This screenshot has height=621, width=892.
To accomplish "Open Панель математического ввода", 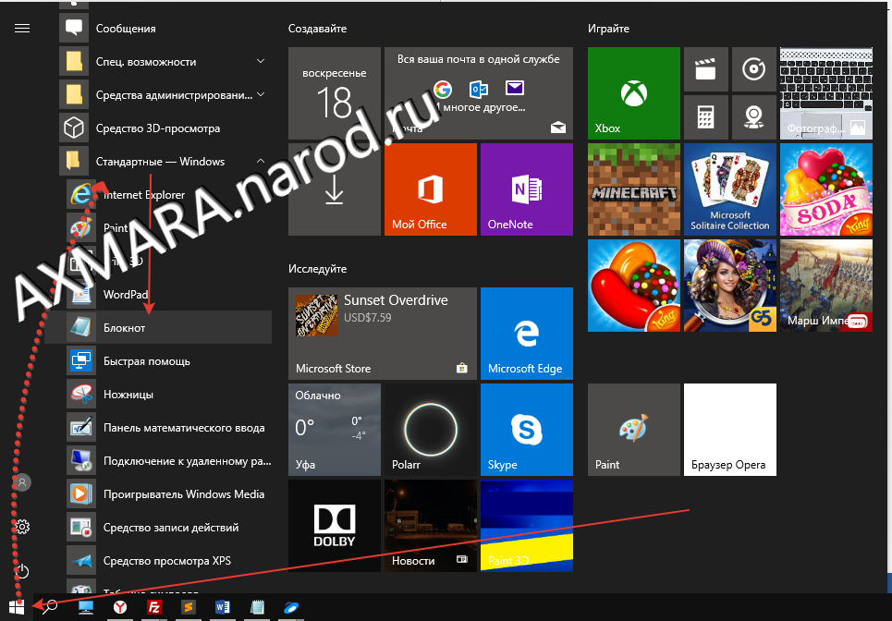I will pos(169,428).
